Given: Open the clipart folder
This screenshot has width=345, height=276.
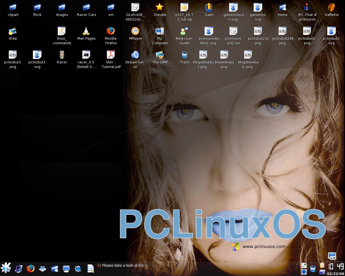Looking at the screenshot, I should tap(13, 8).
